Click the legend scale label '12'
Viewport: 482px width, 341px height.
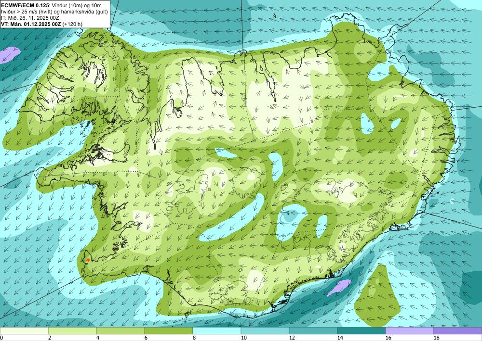point(292,338)
